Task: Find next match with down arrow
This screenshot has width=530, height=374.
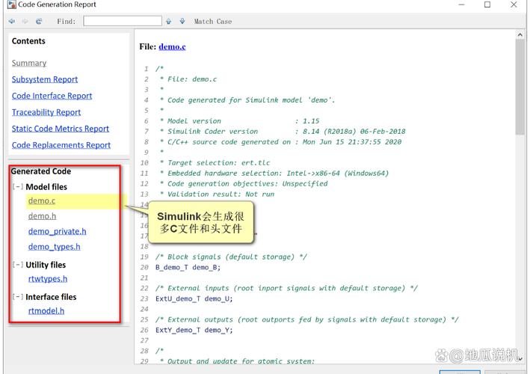Action: coord(182,22)
